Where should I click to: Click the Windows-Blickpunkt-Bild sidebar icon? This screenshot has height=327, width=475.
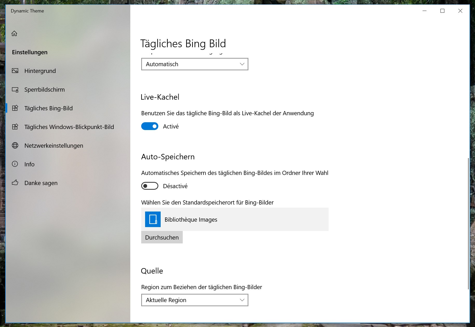[x=15, y=127]
